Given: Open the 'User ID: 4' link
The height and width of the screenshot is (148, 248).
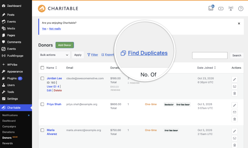Looking at the screenshot, I should (53, 87).
